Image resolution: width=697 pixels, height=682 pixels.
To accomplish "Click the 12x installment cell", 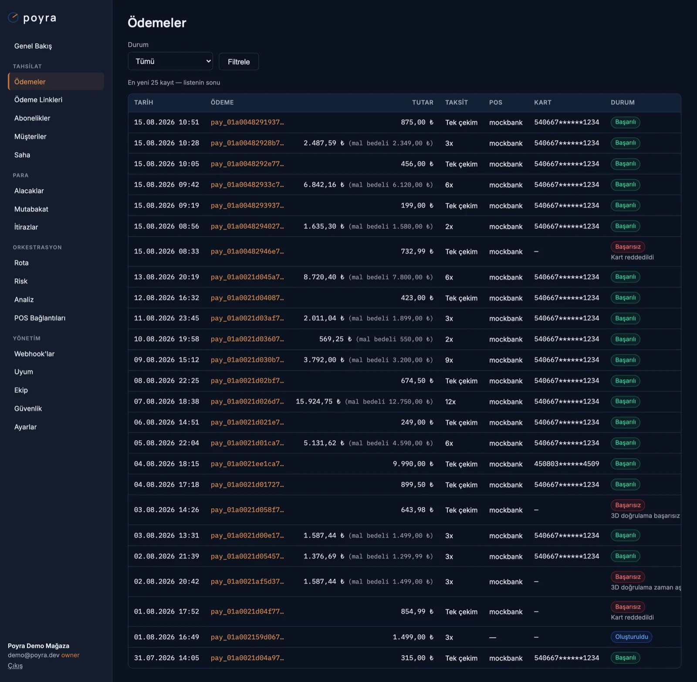I will (450, 402).
